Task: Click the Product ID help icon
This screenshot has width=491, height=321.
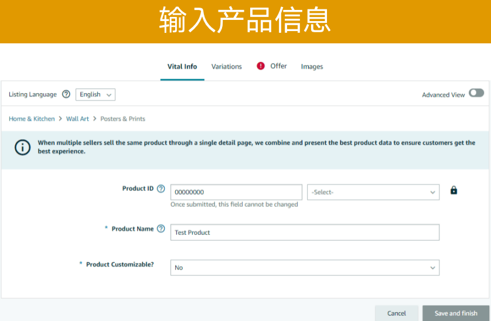Action: [x=161, y=189]
